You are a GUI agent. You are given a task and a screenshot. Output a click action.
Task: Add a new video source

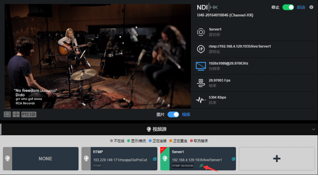[277, 159]
